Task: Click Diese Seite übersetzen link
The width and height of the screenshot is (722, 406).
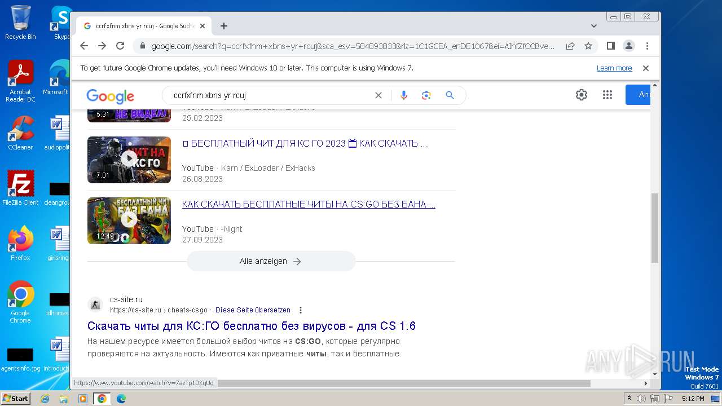Action: [x=253, y=310]
